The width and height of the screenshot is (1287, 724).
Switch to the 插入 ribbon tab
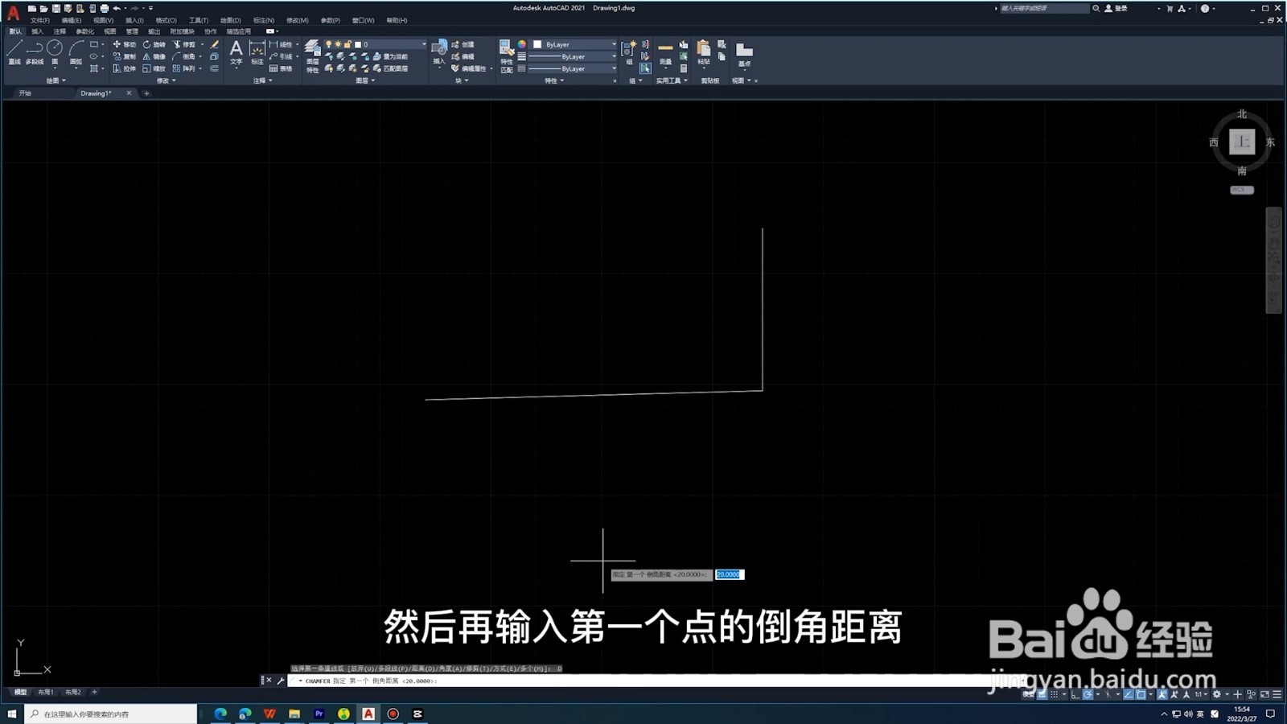click(36, 31)
